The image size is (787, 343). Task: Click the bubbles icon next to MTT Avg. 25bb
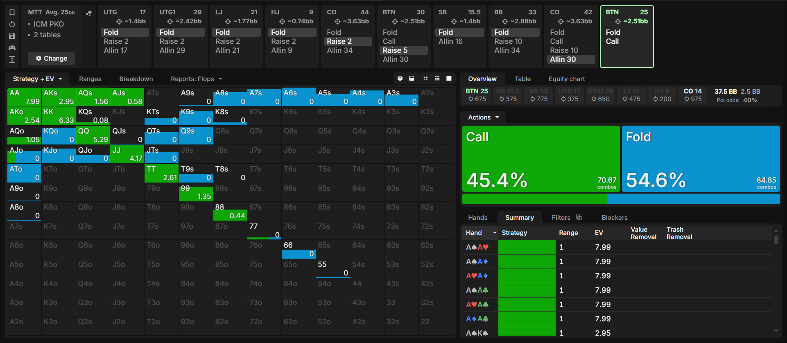(88, 13)
